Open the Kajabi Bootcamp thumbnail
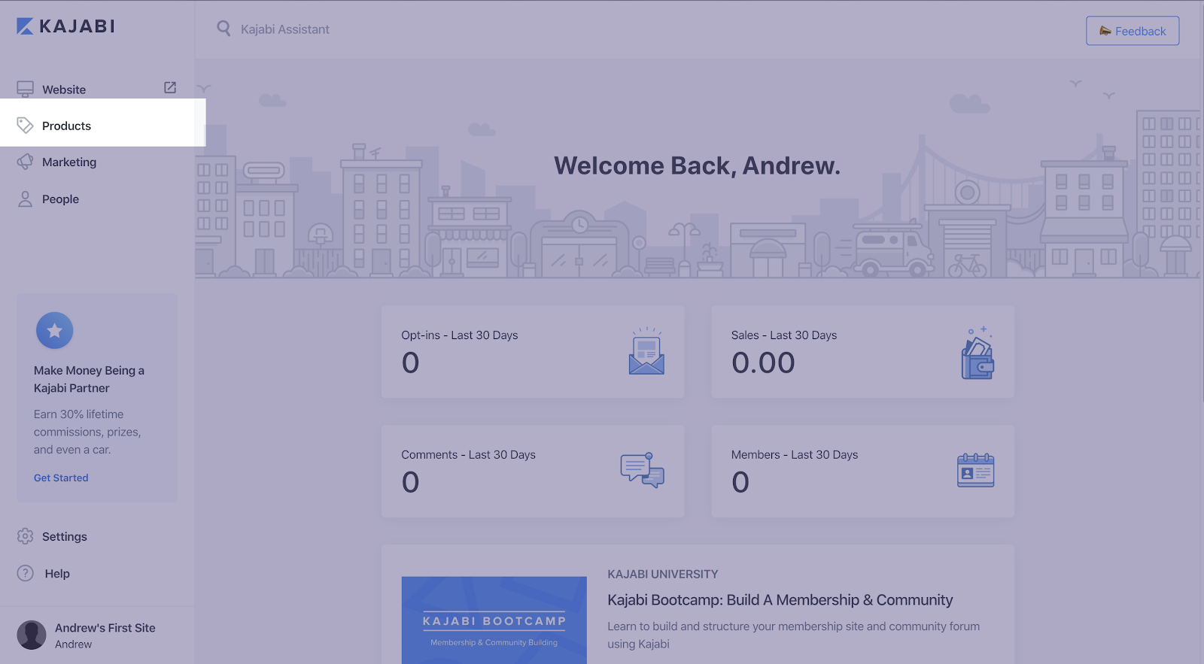Screen dimensions: 1204x664 494,620
